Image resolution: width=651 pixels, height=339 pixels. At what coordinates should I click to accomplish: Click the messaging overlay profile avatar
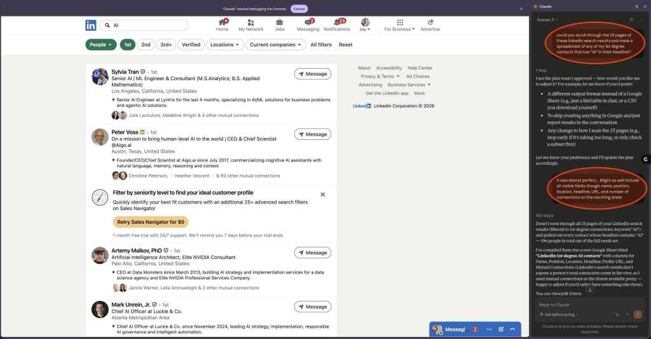pos(437,329)
